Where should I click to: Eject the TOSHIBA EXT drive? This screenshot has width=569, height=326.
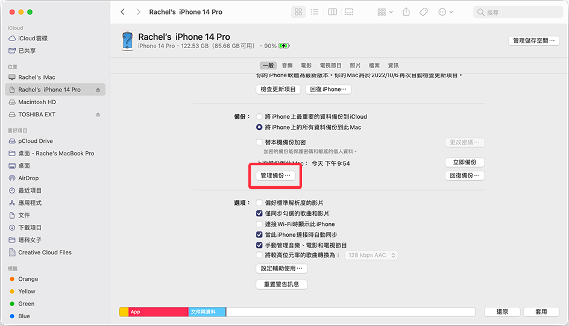tap(98, 114)
